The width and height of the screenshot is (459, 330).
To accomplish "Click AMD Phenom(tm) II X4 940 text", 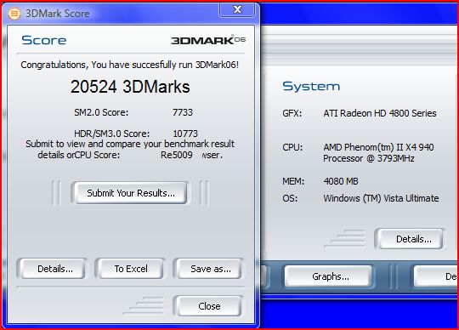I will (378, 147).
